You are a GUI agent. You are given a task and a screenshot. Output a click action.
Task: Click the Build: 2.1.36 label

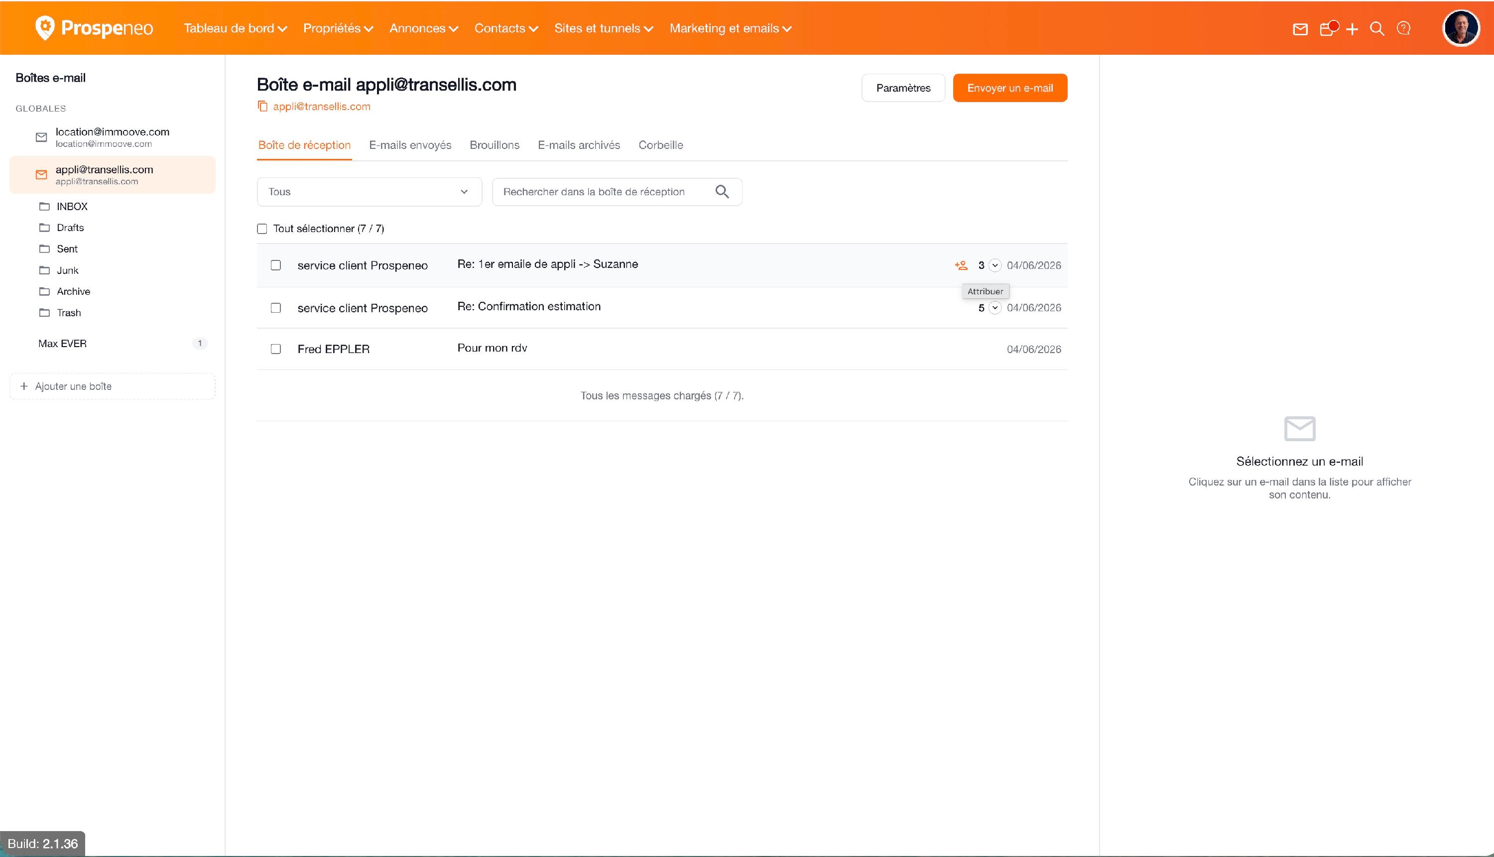tap(42, 844)
